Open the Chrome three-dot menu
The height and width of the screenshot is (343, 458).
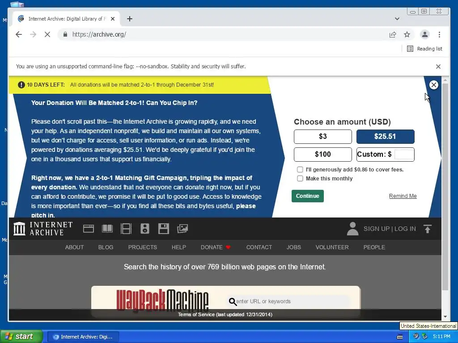[439, 34]
